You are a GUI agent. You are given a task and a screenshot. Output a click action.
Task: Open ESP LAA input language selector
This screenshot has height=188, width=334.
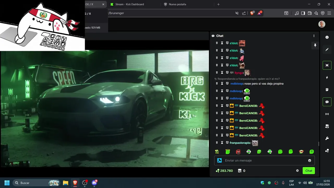coord(291,183)
